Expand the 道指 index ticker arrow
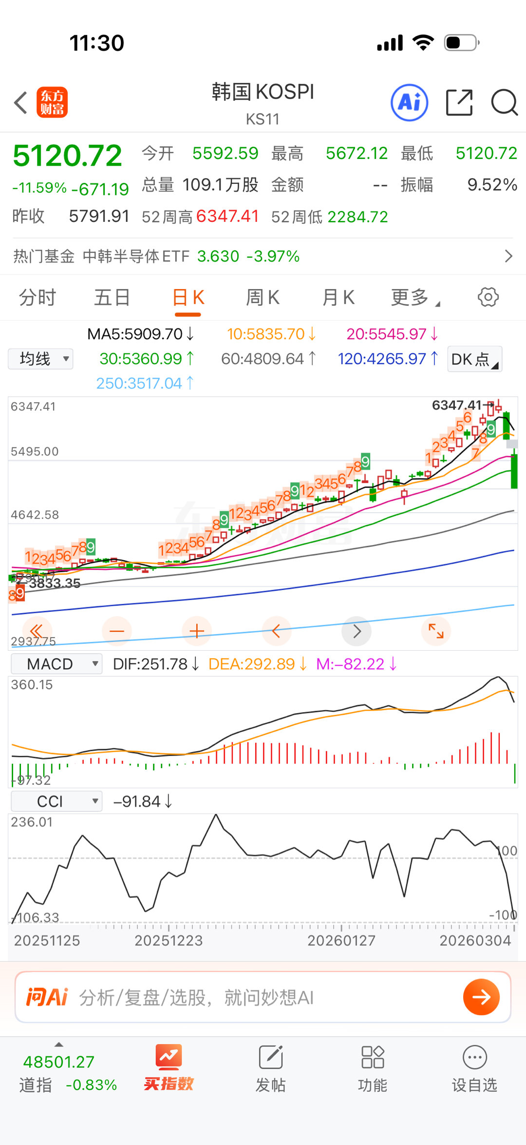526x1145 pixels. pos(59,1045)
